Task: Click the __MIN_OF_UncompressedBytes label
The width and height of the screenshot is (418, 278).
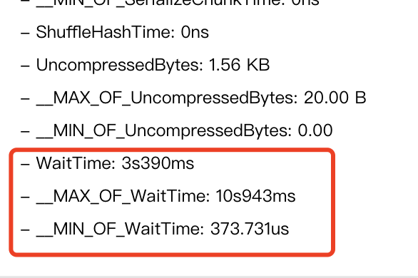Action: point(164,131)
